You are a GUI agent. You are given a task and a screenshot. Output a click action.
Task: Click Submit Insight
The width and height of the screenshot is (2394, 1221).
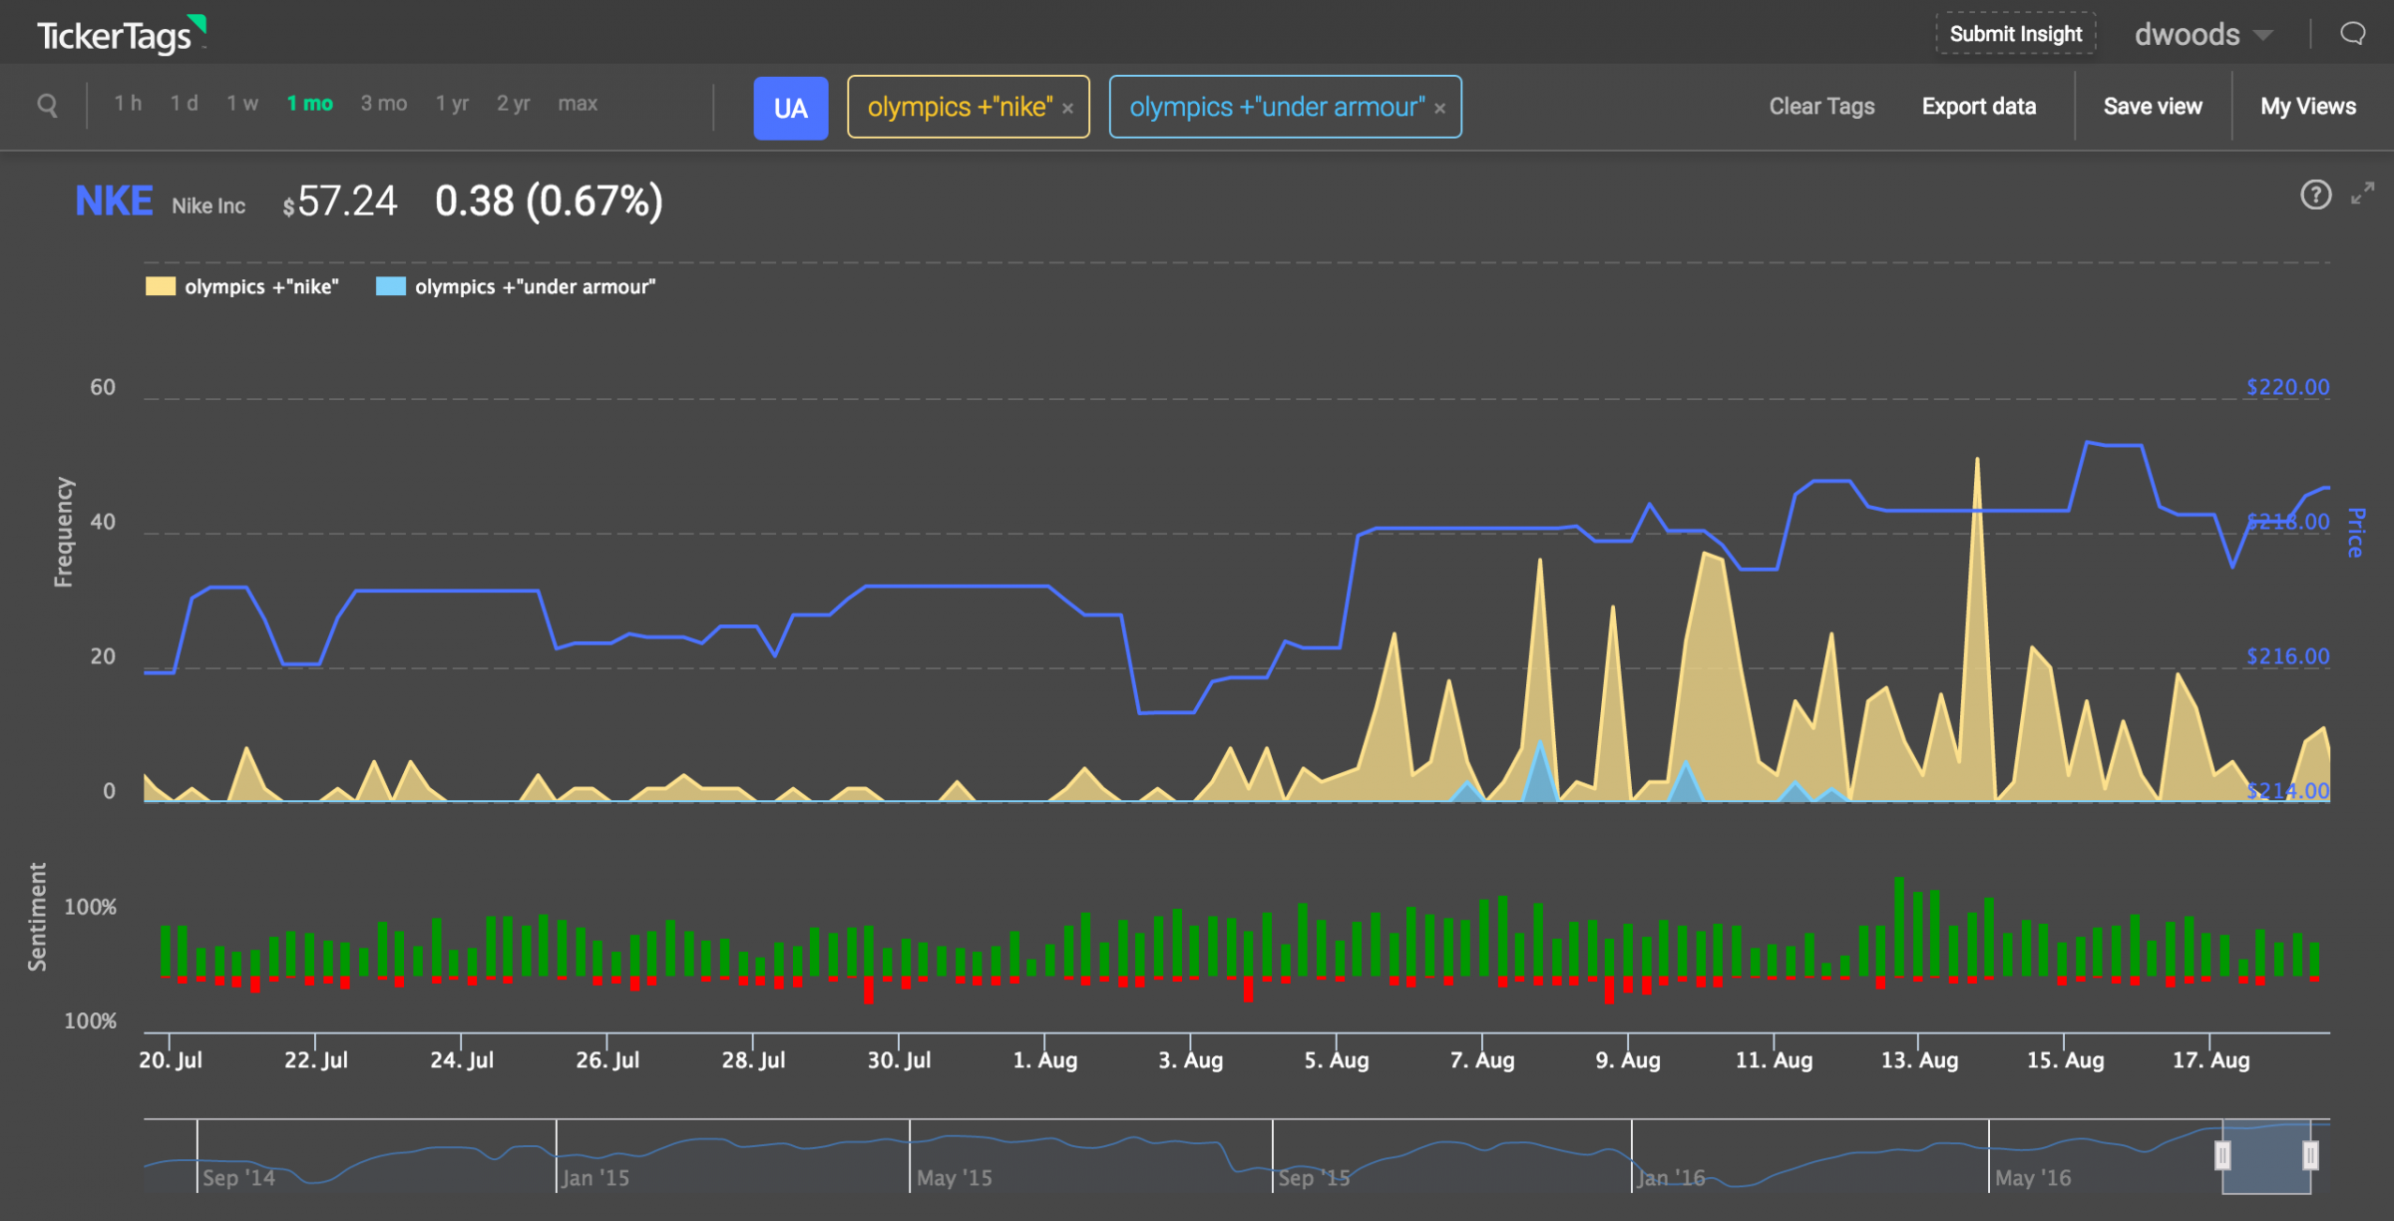(x=2016, y=34)
